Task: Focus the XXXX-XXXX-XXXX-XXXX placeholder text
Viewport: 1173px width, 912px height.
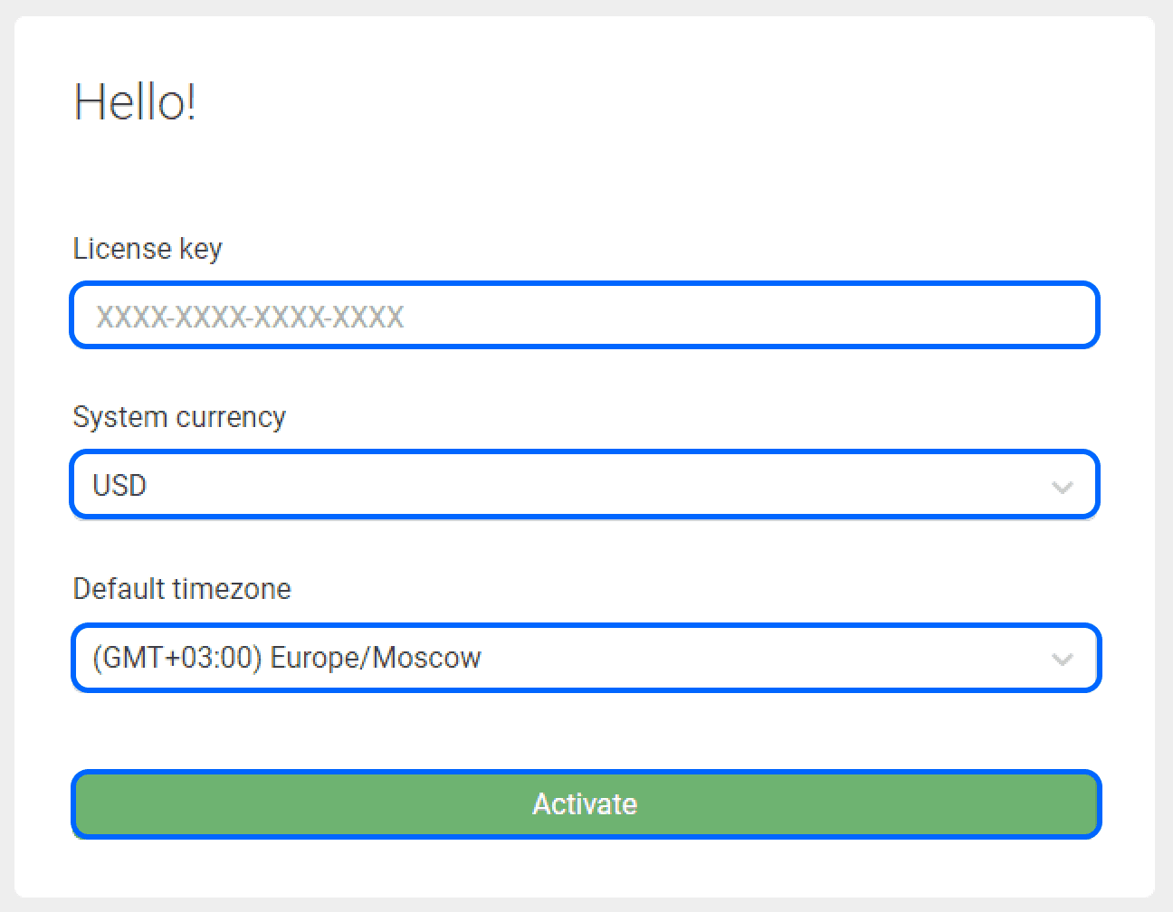Action: (250, 317)
